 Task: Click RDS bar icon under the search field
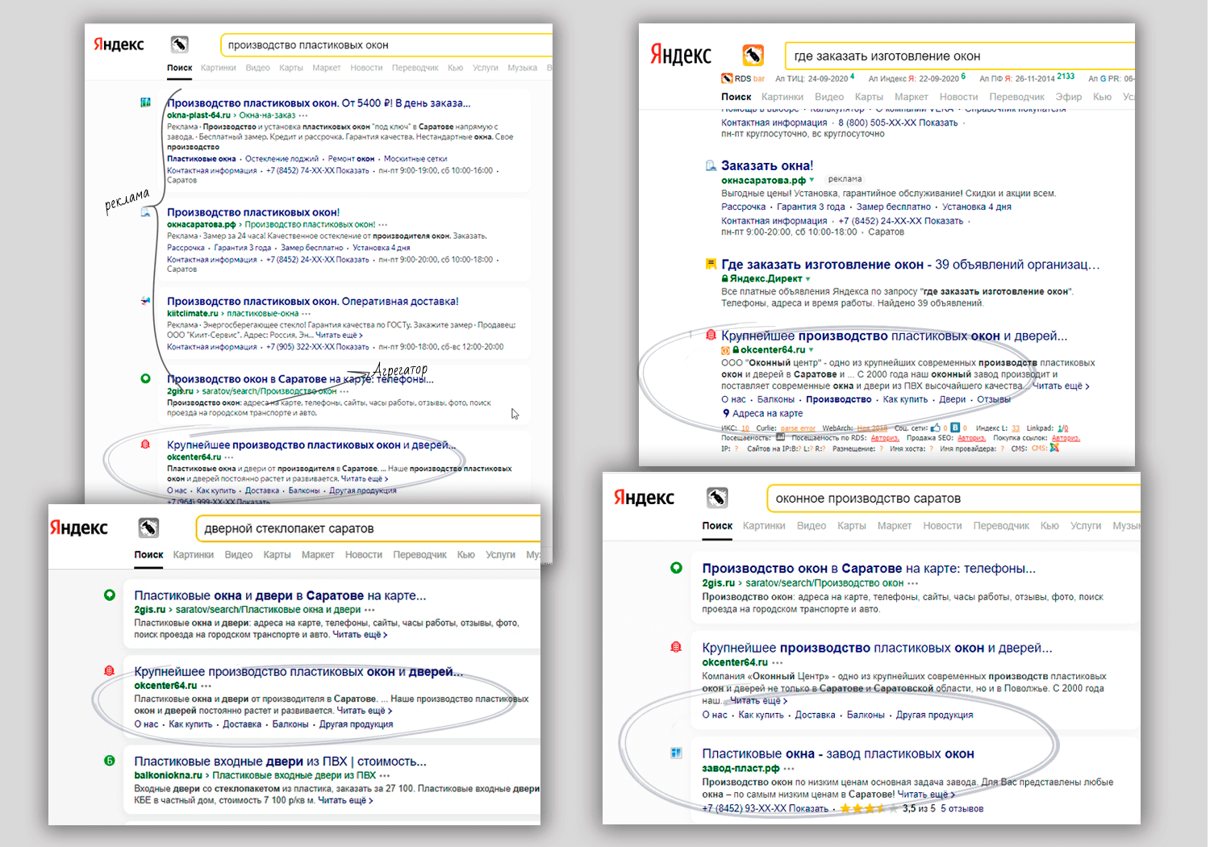point(727,78)
